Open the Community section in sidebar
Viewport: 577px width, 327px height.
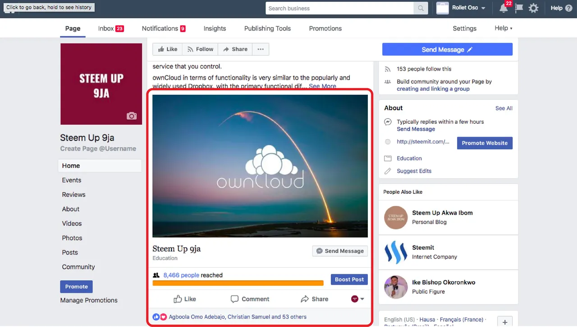[x=78, y=267]
